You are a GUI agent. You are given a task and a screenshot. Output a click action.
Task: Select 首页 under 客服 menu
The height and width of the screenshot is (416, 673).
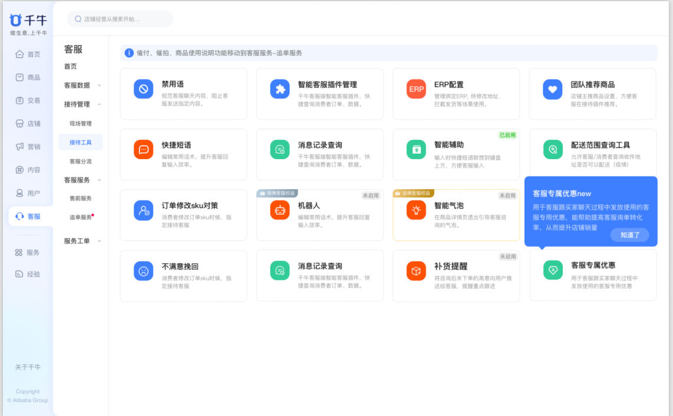[70, 66]
